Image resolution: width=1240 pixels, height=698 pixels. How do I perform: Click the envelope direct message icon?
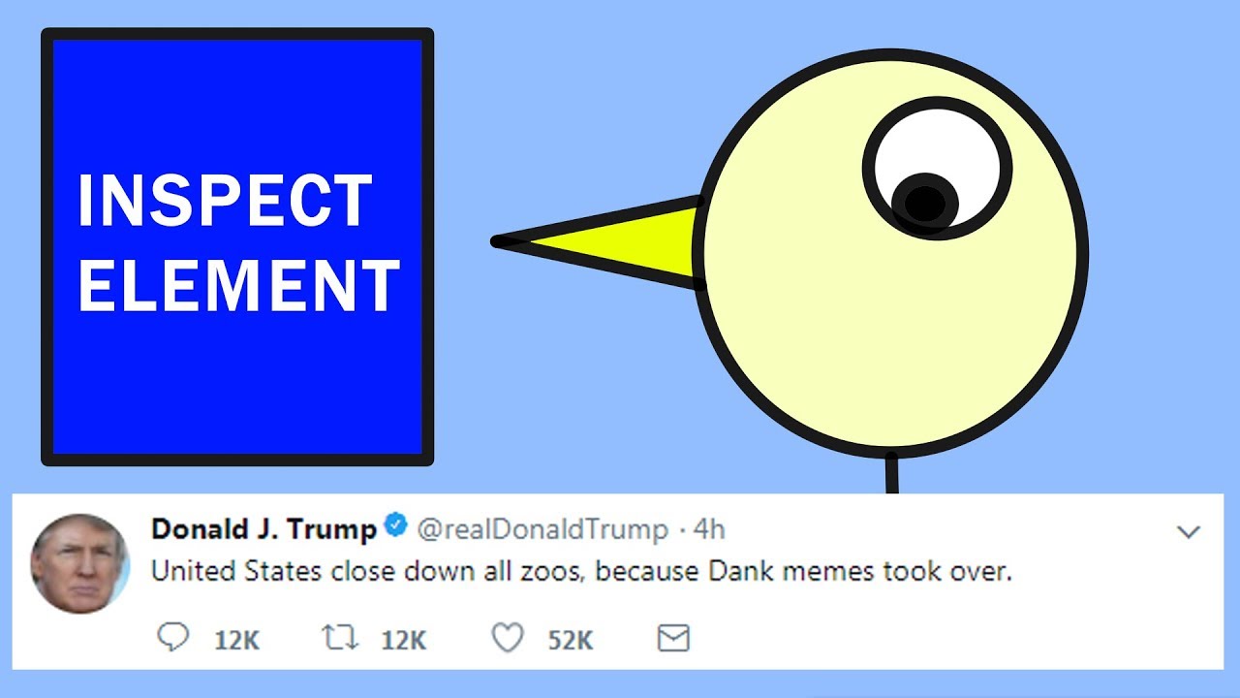(673, 638)
